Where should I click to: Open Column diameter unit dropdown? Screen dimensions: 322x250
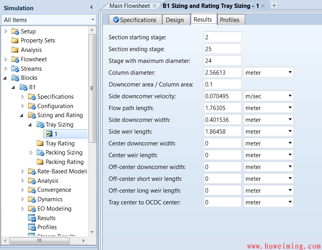click(290, 73)
